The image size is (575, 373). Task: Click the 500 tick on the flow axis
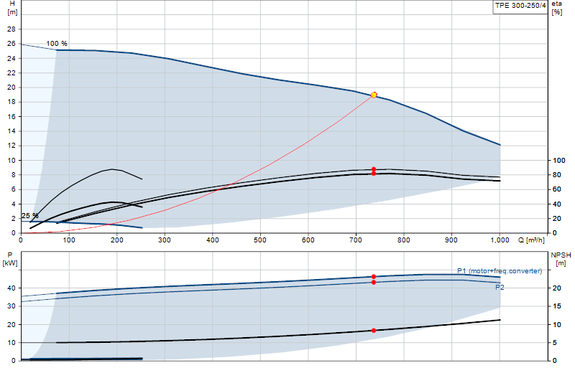(260, 240)
